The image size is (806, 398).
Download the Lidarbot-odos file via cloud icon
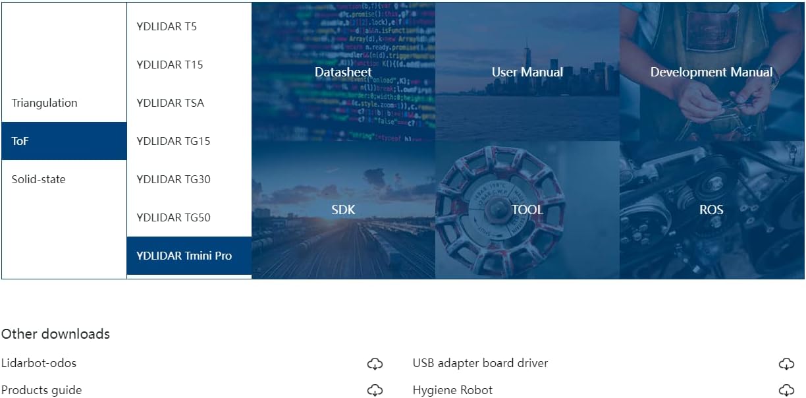(x=375, y=364)
